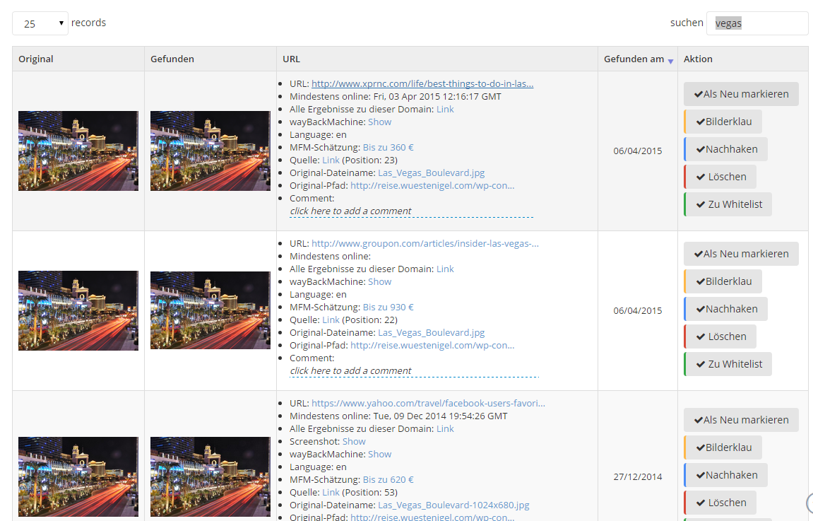Open domain results Link in groupon row
Screen dimensions: 813x521
point(445,269)
